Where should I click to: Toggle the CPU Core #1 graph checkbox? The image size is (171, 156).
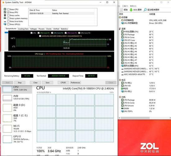click(x=39, y=33)
